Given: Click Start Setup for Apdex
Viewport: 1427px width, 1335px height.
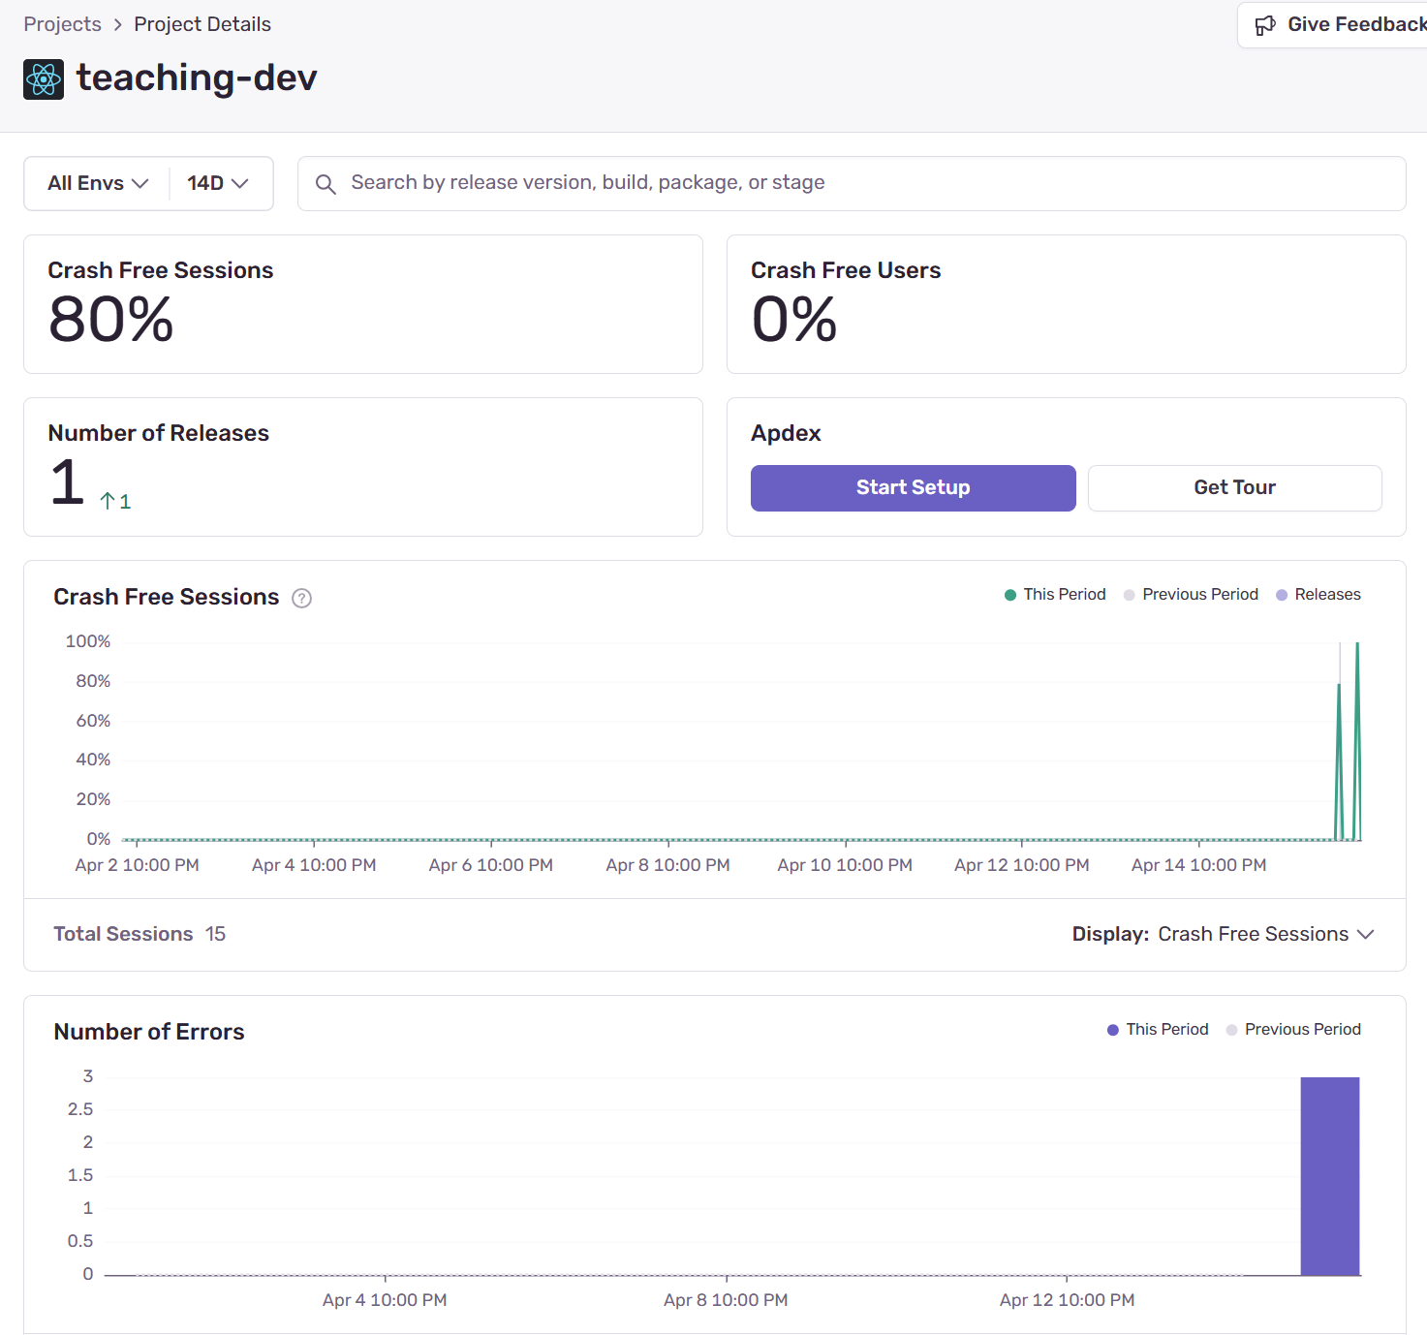Looking at the screenshot, I should coord(912,487).
